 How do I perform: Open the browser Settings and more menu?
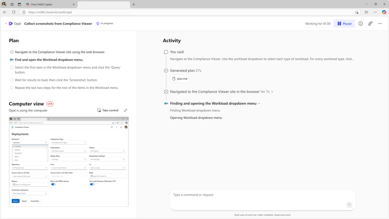[x=375, y=12]
